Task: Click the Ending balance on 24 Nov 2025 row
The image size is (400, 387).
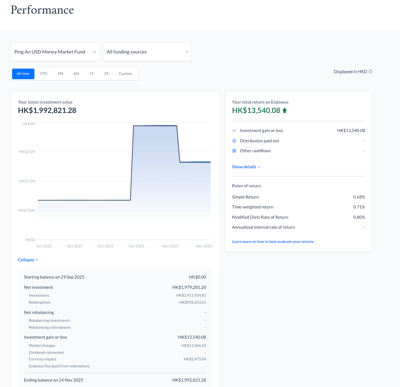Action: tap(115, 380)
